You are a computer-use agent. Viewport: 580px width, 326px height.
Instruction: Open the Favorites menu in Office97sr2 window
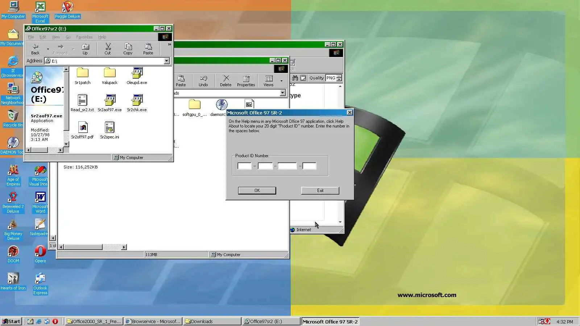(84, 37)
